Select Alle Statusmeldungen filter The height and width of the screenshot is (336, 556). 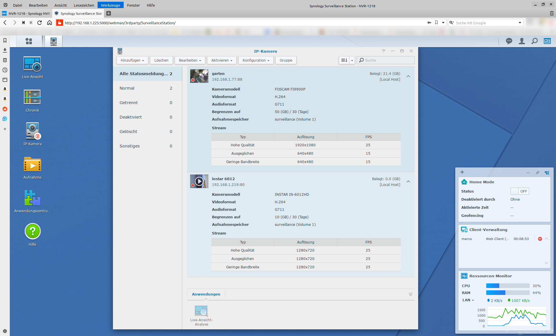pyautogui.click(x=147, y=74)
